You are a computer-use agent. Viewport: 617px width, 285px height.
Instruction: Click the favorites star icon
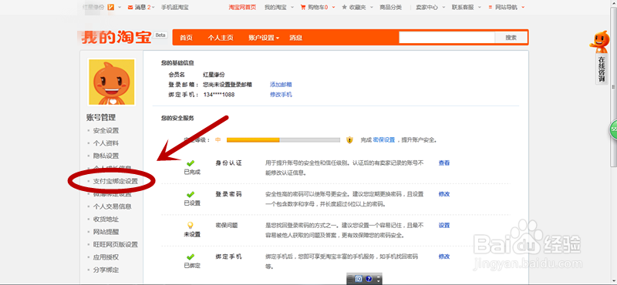[x=345, y=7]
